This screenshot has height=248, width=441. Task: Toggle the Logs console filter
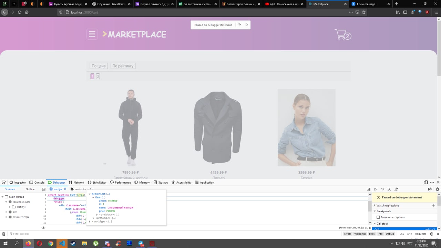coord(372,234)
